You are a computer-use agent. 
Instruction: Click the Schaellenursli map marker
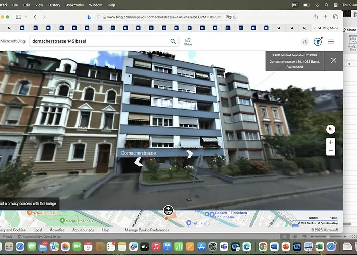pos(29,213)
